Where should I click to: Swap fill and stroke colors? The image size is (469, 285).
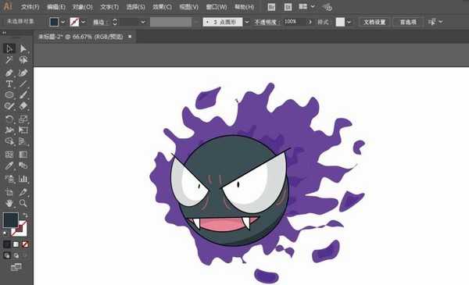[25, 216]
